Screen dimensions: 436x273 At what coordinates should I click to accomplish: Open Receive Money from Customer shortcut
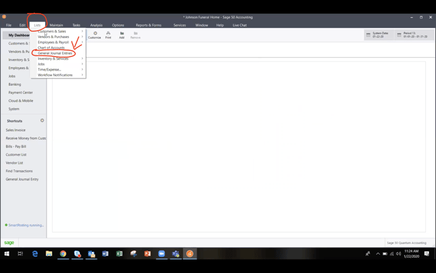(26, 138)
